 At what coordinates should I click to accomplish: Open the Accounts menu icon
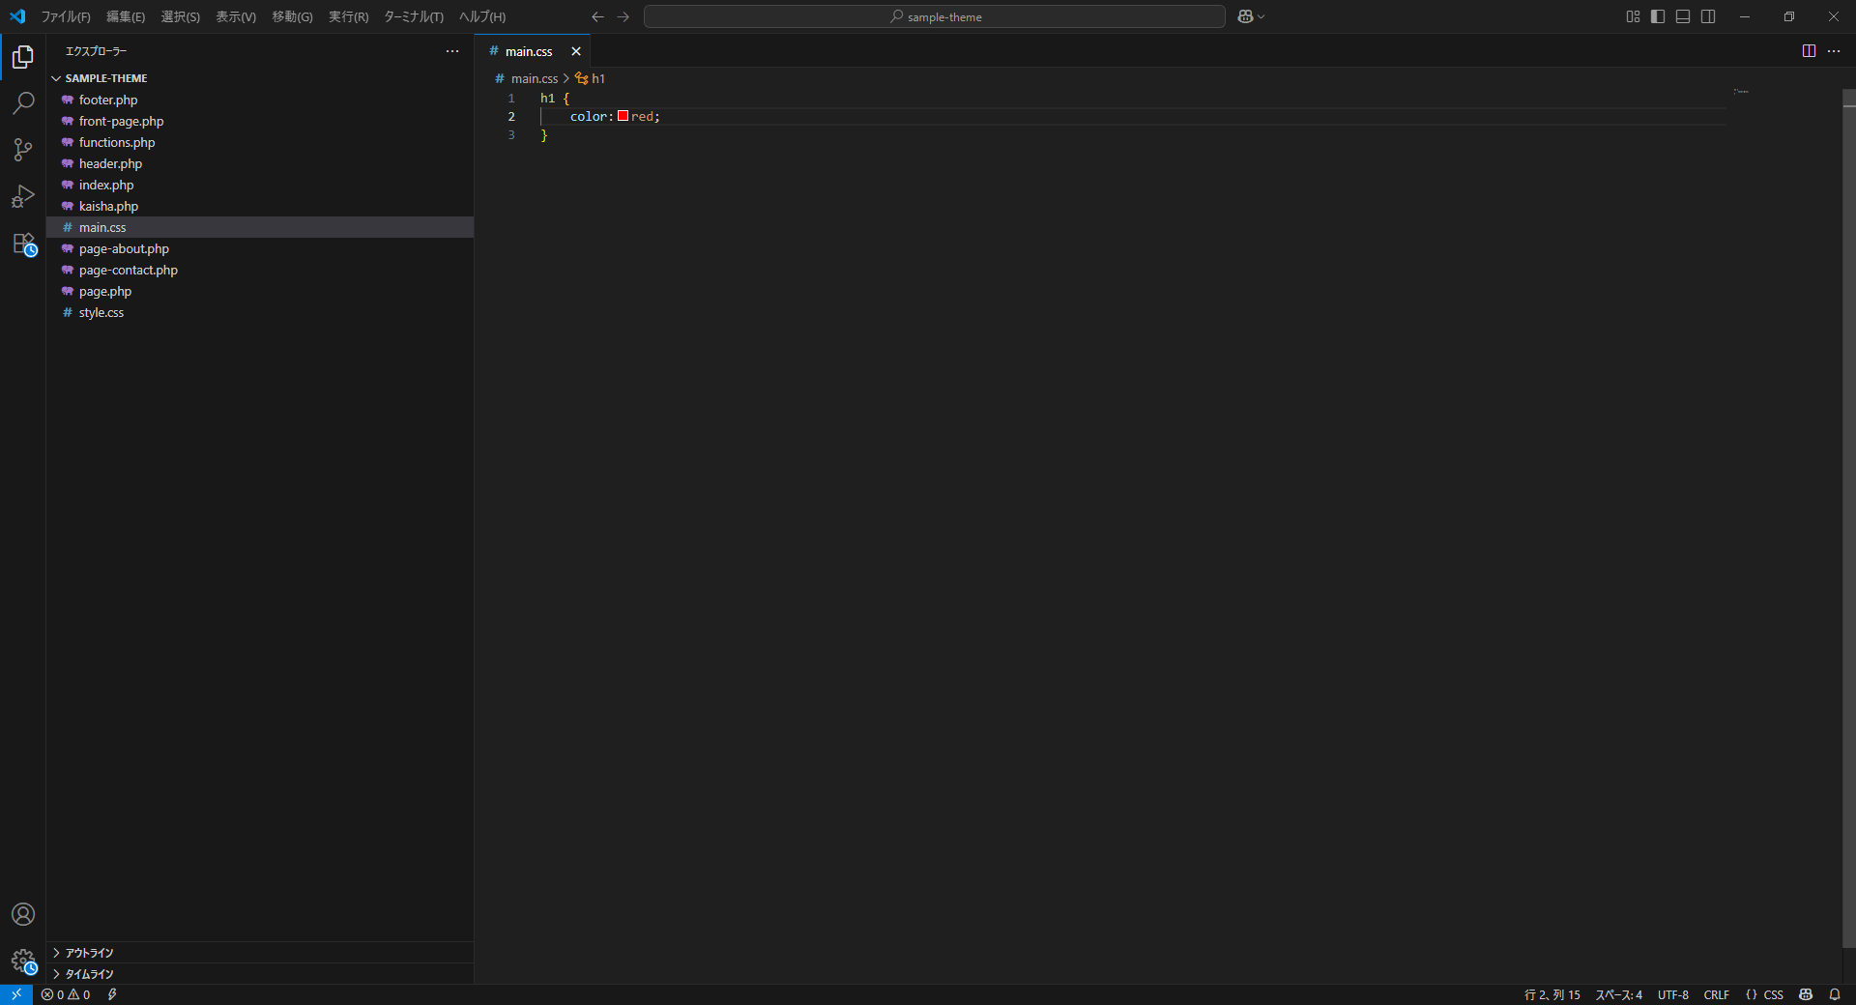[23, 914]
